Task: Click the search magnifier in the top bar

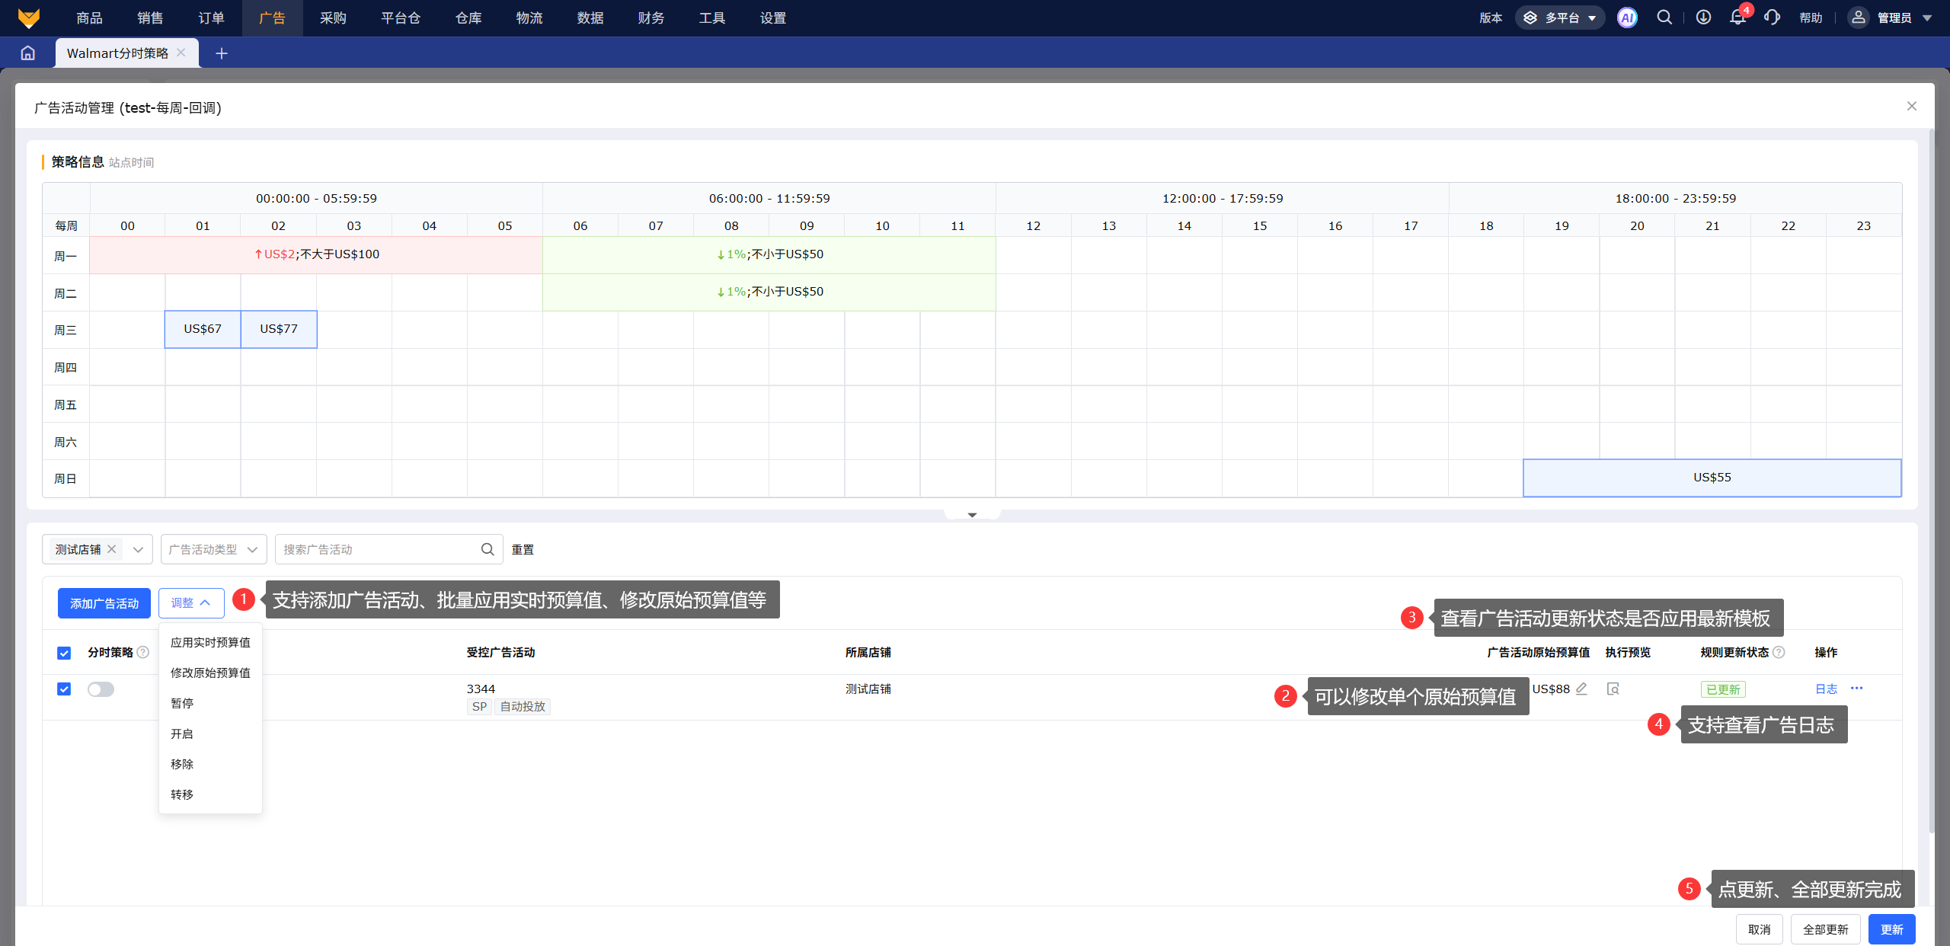Action: 1664,18
